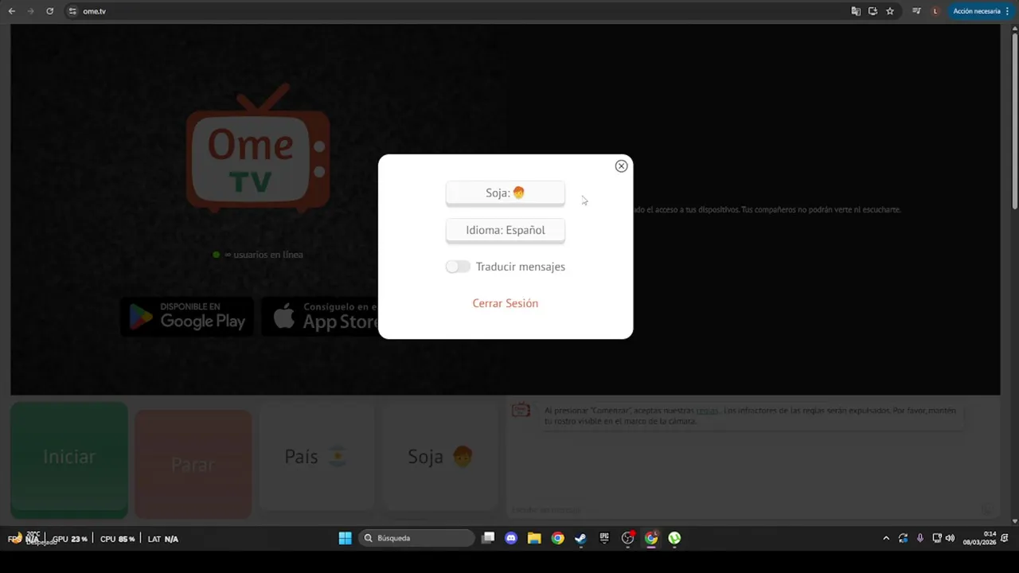
Task: Click the browser forward arrow
Action: (x=30, y=11)
